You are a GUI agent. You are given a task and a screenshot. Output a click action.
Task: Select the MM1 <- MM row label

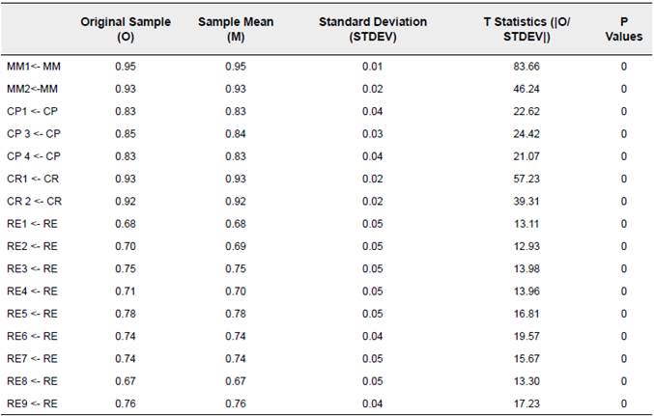click(x=33, y=66)
